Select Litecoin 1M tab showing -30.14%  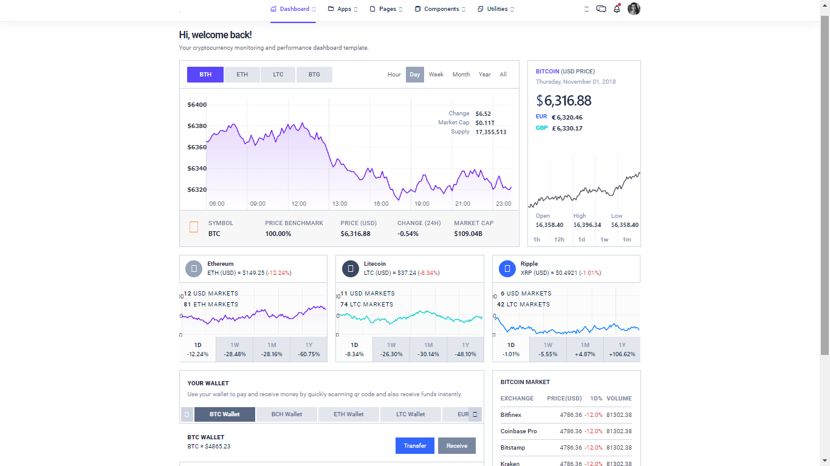click(x=428, y=349)
